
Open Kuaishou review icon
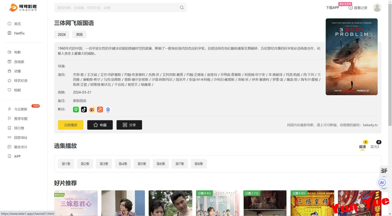coord(100,110)
